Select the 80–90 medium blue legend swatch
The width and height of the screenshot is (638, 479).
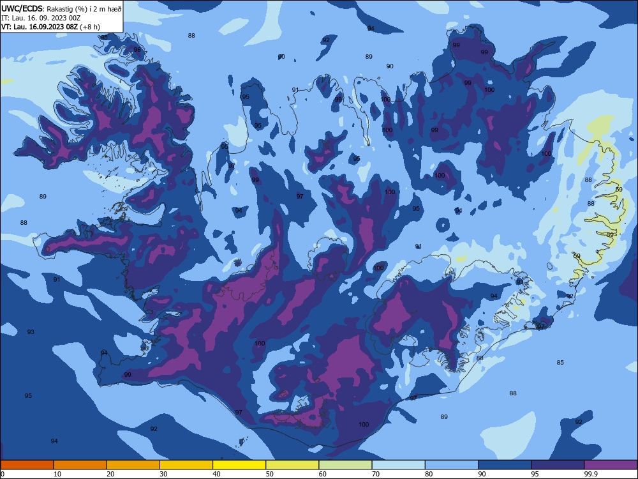point(452,465)
